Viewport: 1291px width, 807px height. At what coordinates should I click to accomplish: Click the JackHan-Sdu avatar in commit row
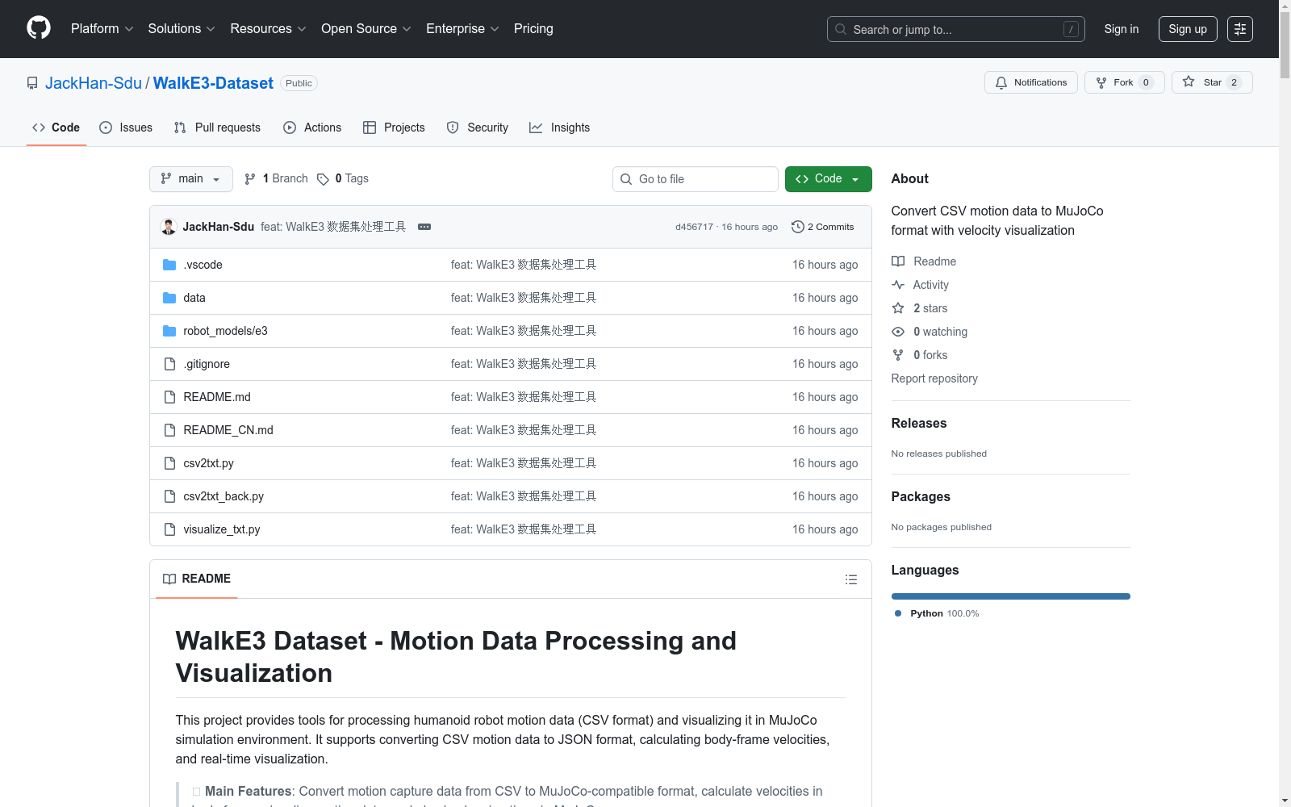pyautogui.click(x=169, y=227)
